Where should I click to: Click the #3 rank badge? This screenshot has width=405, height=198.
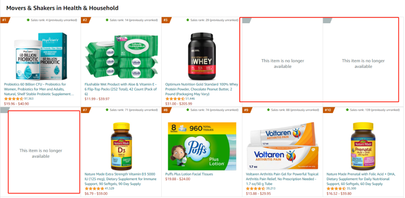click(x=166, y=20)
